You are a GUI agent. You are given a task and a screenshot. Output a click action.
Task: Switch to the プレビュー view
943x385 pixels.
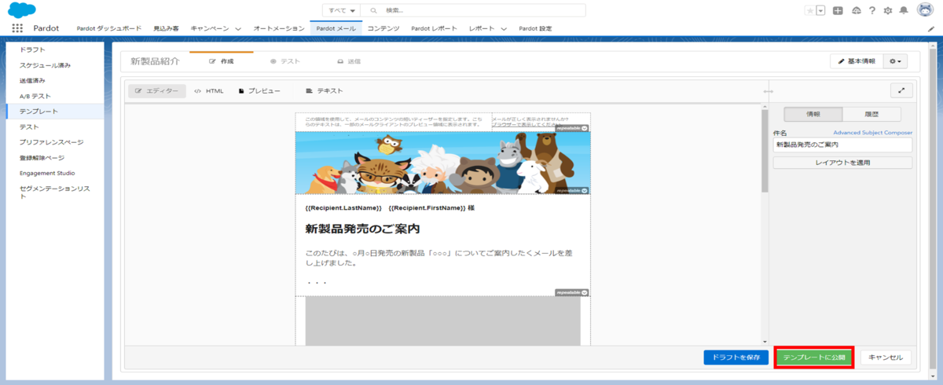click(x=259, y=91)
